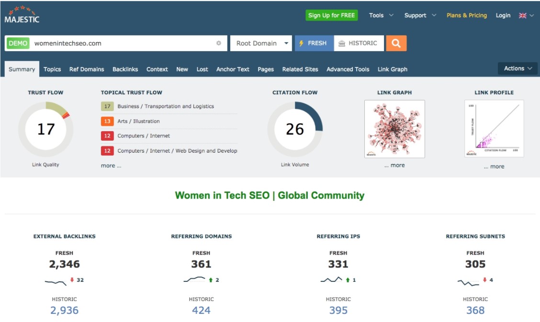Viewport: 540px width, 322px height.
Task: Click the orange Arts / Illustration score swatch
Action: point(107,121)
